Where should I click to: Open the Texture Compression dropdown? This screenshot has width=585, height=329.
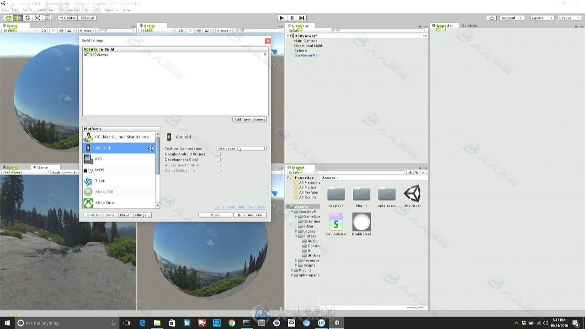point(242,149)
